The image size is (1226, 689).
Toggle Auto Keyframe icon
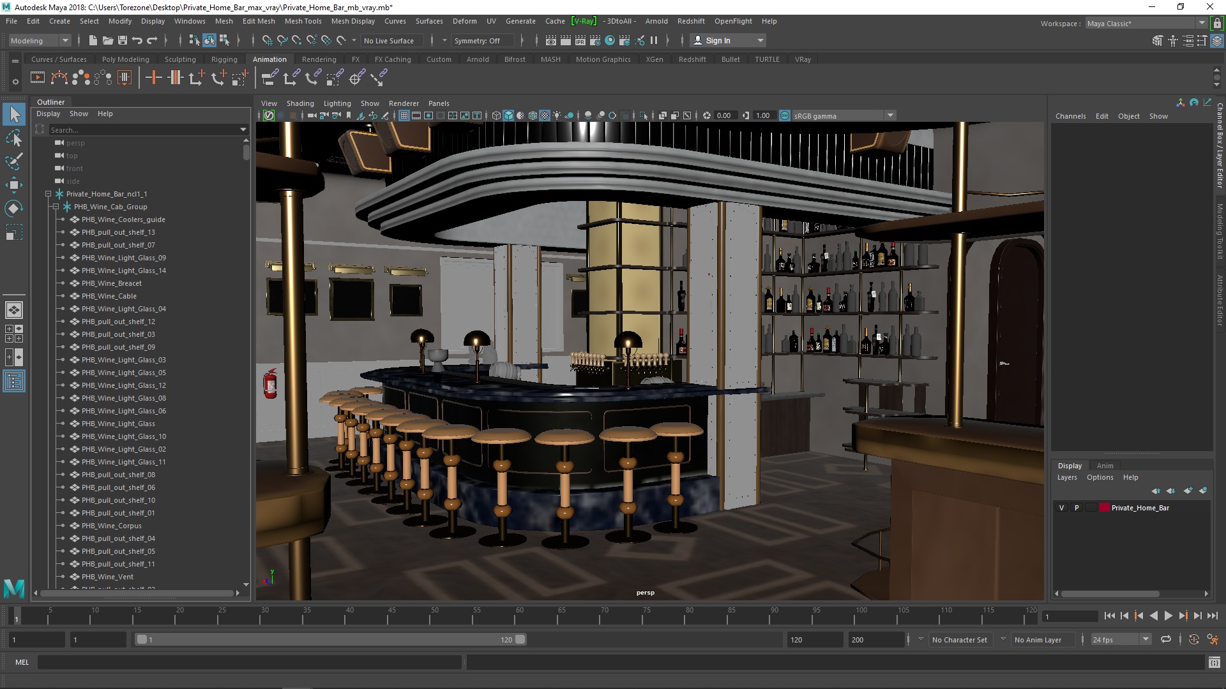click(x=1193, y=639)
